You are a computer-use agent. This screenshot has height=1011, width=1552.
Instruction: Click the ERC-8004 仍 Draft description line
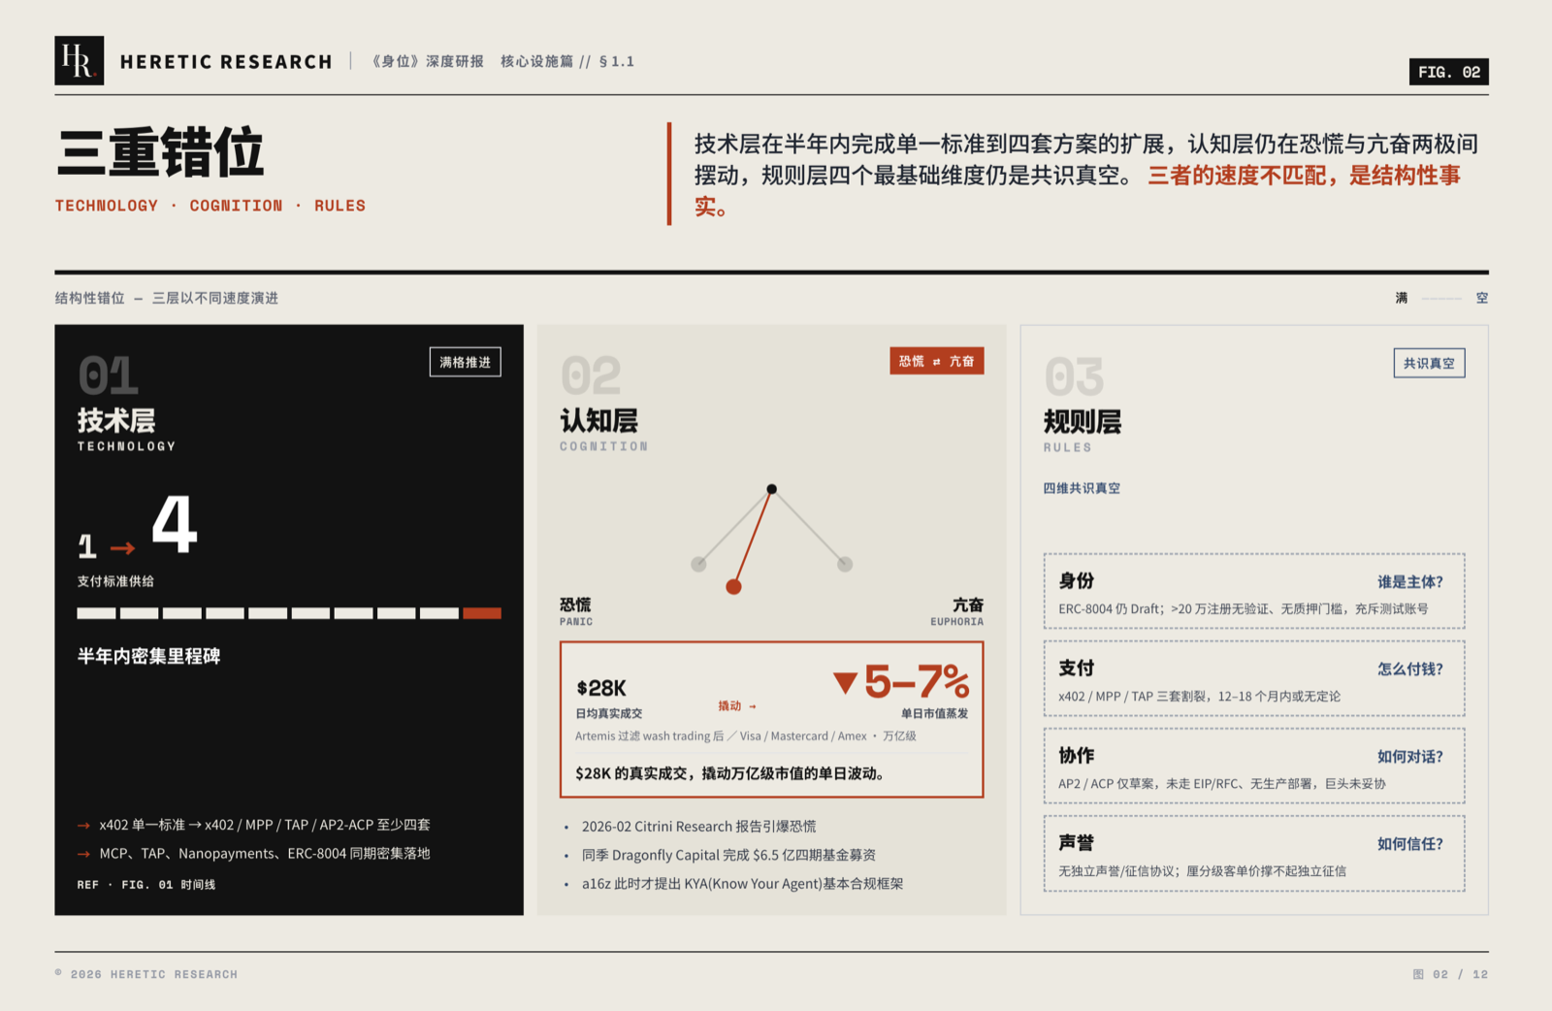click(x=1243, y=609)
